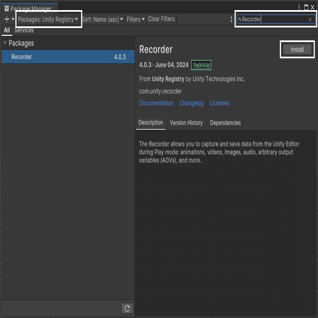This screenshot has height=318, width=318.
Task: Click the plus icon to add a package
Action: [7, 19]
